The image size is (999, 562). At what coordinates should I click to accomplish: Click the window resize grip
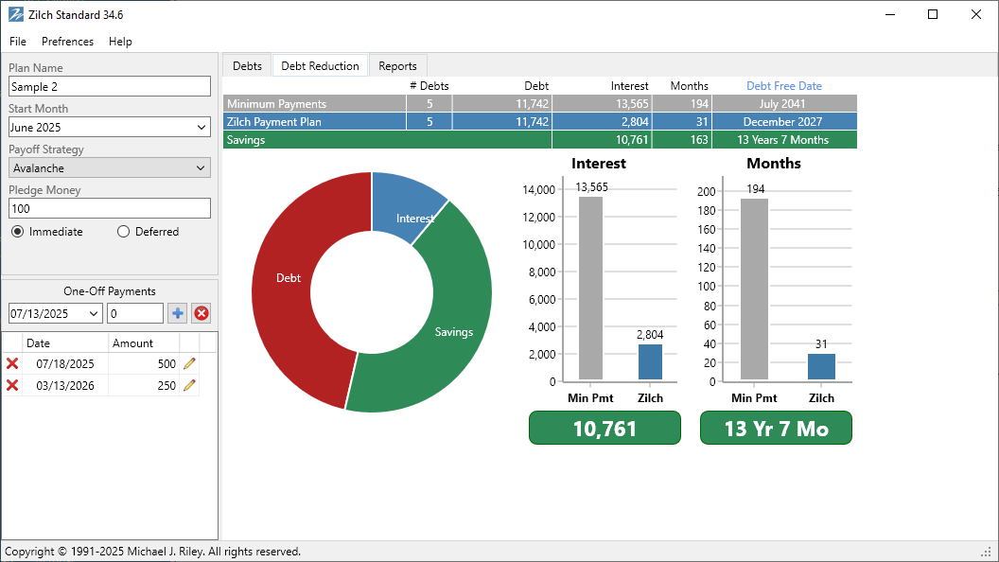[x=986, y=552]
